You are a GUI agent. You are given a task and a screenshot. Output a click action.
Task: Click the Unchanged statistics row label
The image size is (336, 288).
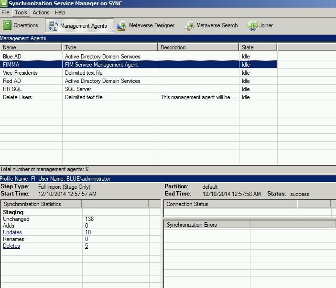pos(16,219)
